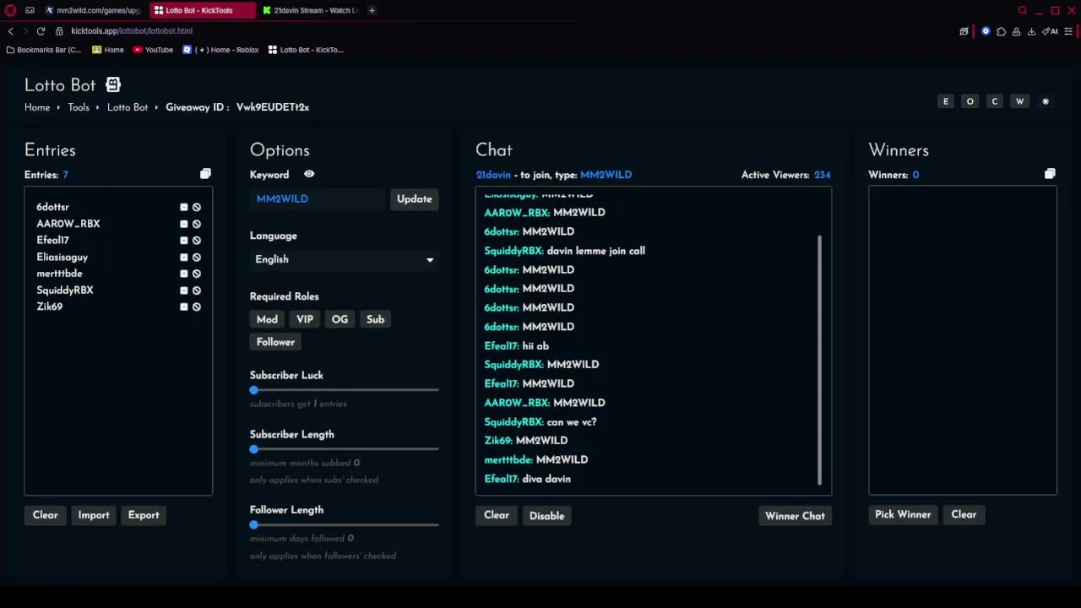This screenshot has height=608, width=1081.
Task: Toggle the Mod required role
Action: click(x=267, y=319)
